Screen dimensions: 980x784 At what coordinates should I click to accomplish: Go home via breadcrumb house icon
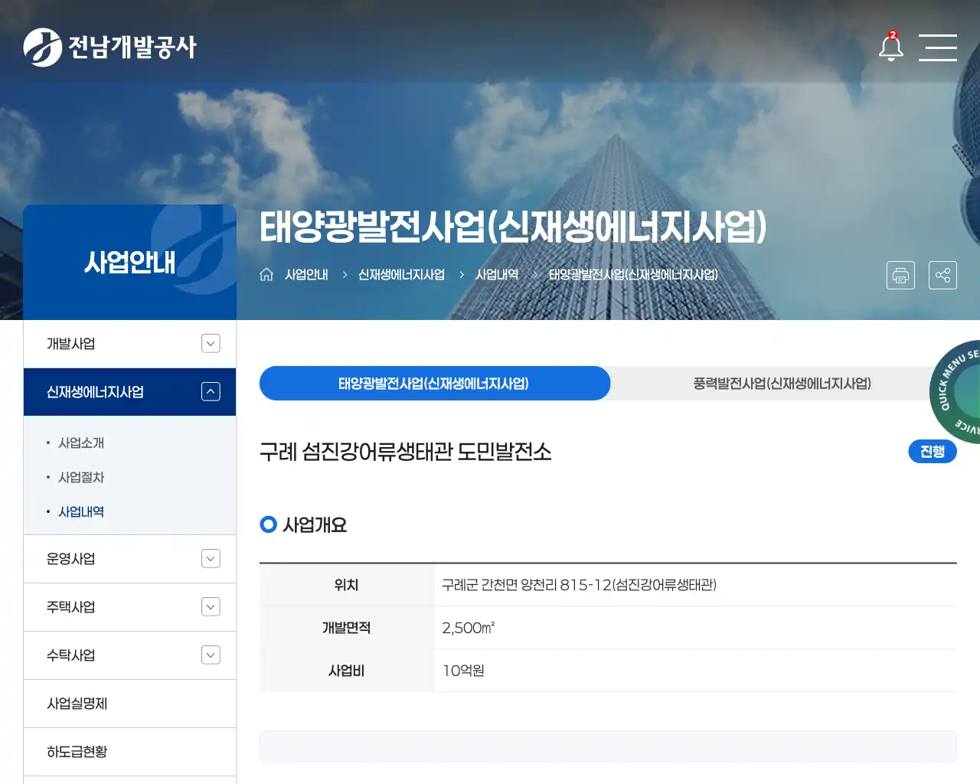click(x=266, y=274)
